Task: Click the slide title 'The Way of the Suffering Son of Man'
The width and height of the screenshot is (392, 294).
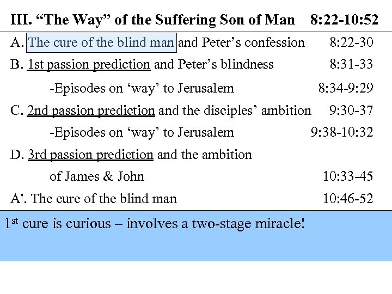Action: 152,20
